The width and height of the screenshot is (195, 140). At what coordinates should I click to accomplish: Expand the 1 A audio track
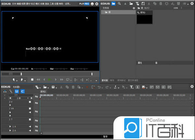pos(10,126)
